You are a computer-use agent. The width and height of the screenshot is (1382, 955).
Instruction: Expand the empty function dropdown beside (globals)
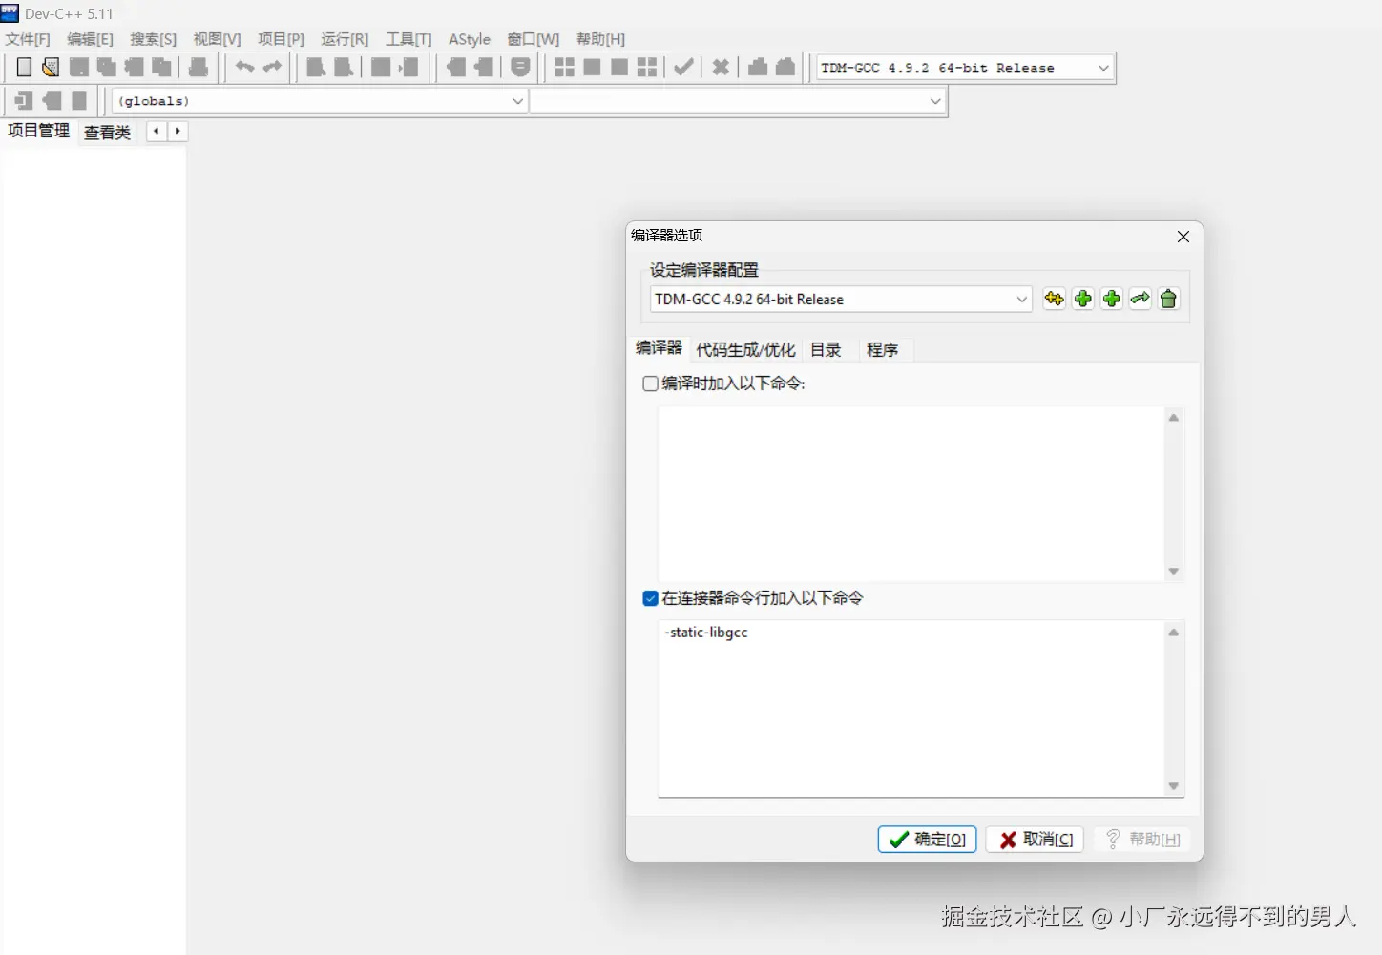[738, 101]
